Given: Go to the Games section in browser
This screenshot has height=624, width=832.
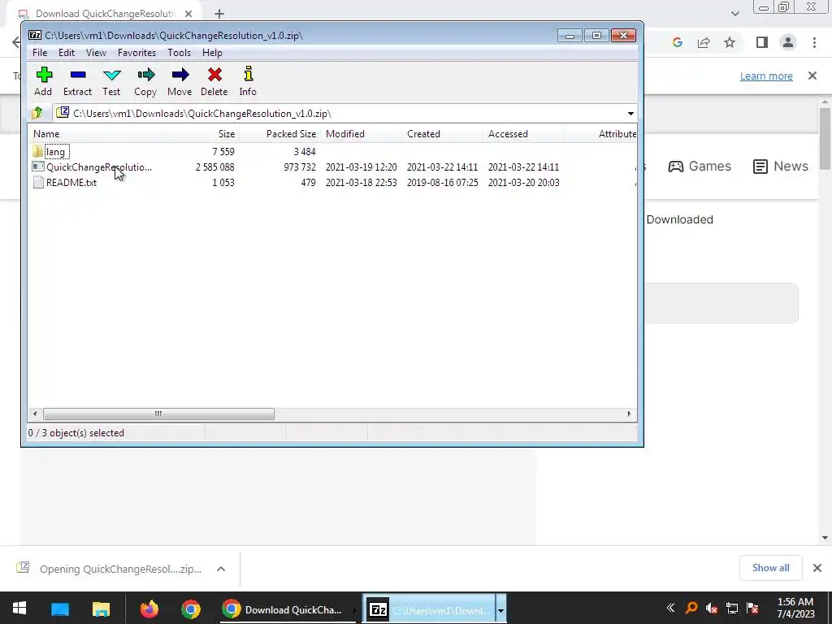Looking at the screenshot, I should 700,166.
